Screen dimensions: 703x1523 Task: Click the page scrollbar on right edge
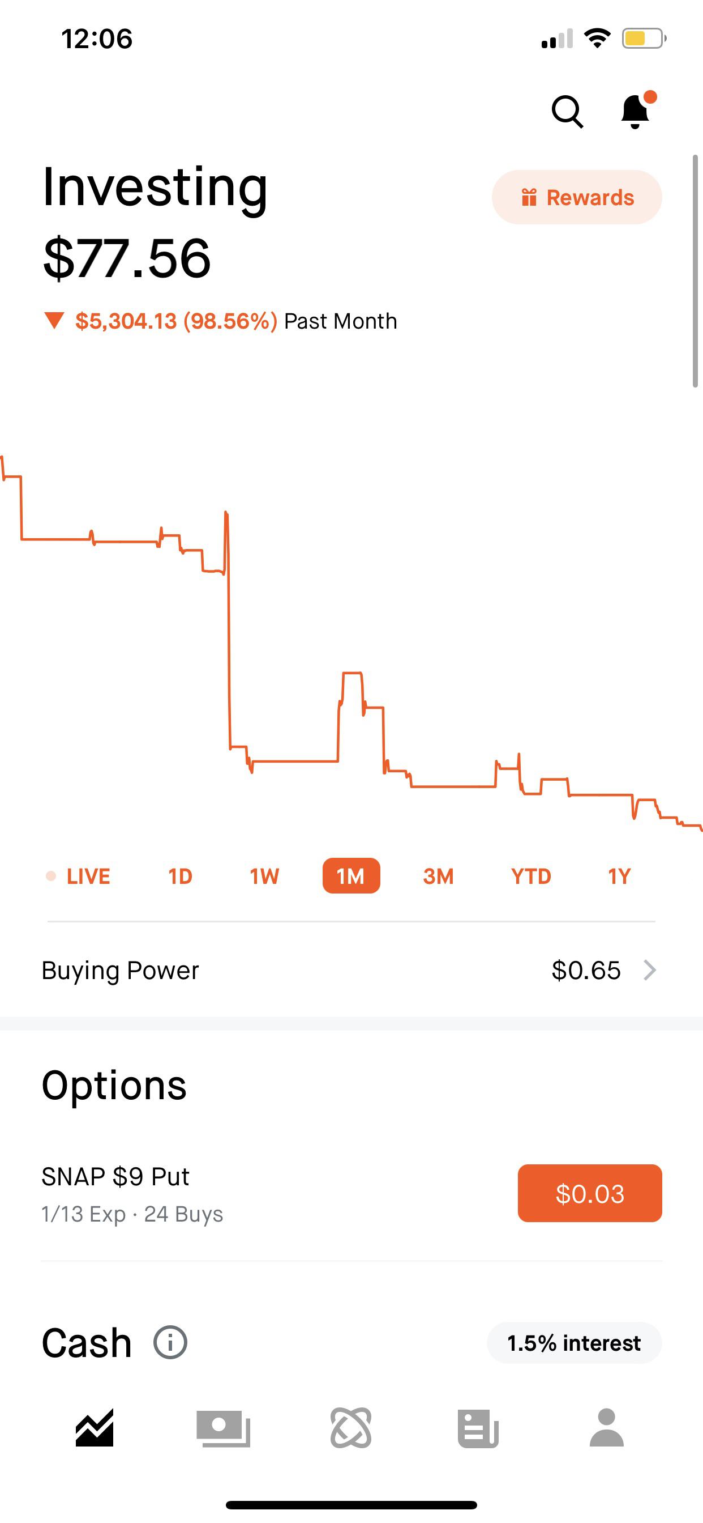695,271
